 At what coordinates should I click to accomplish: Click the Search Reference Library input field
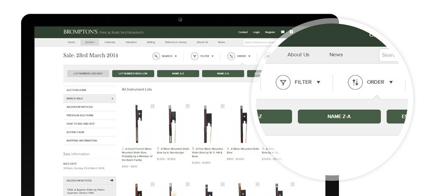pos(260,43)
